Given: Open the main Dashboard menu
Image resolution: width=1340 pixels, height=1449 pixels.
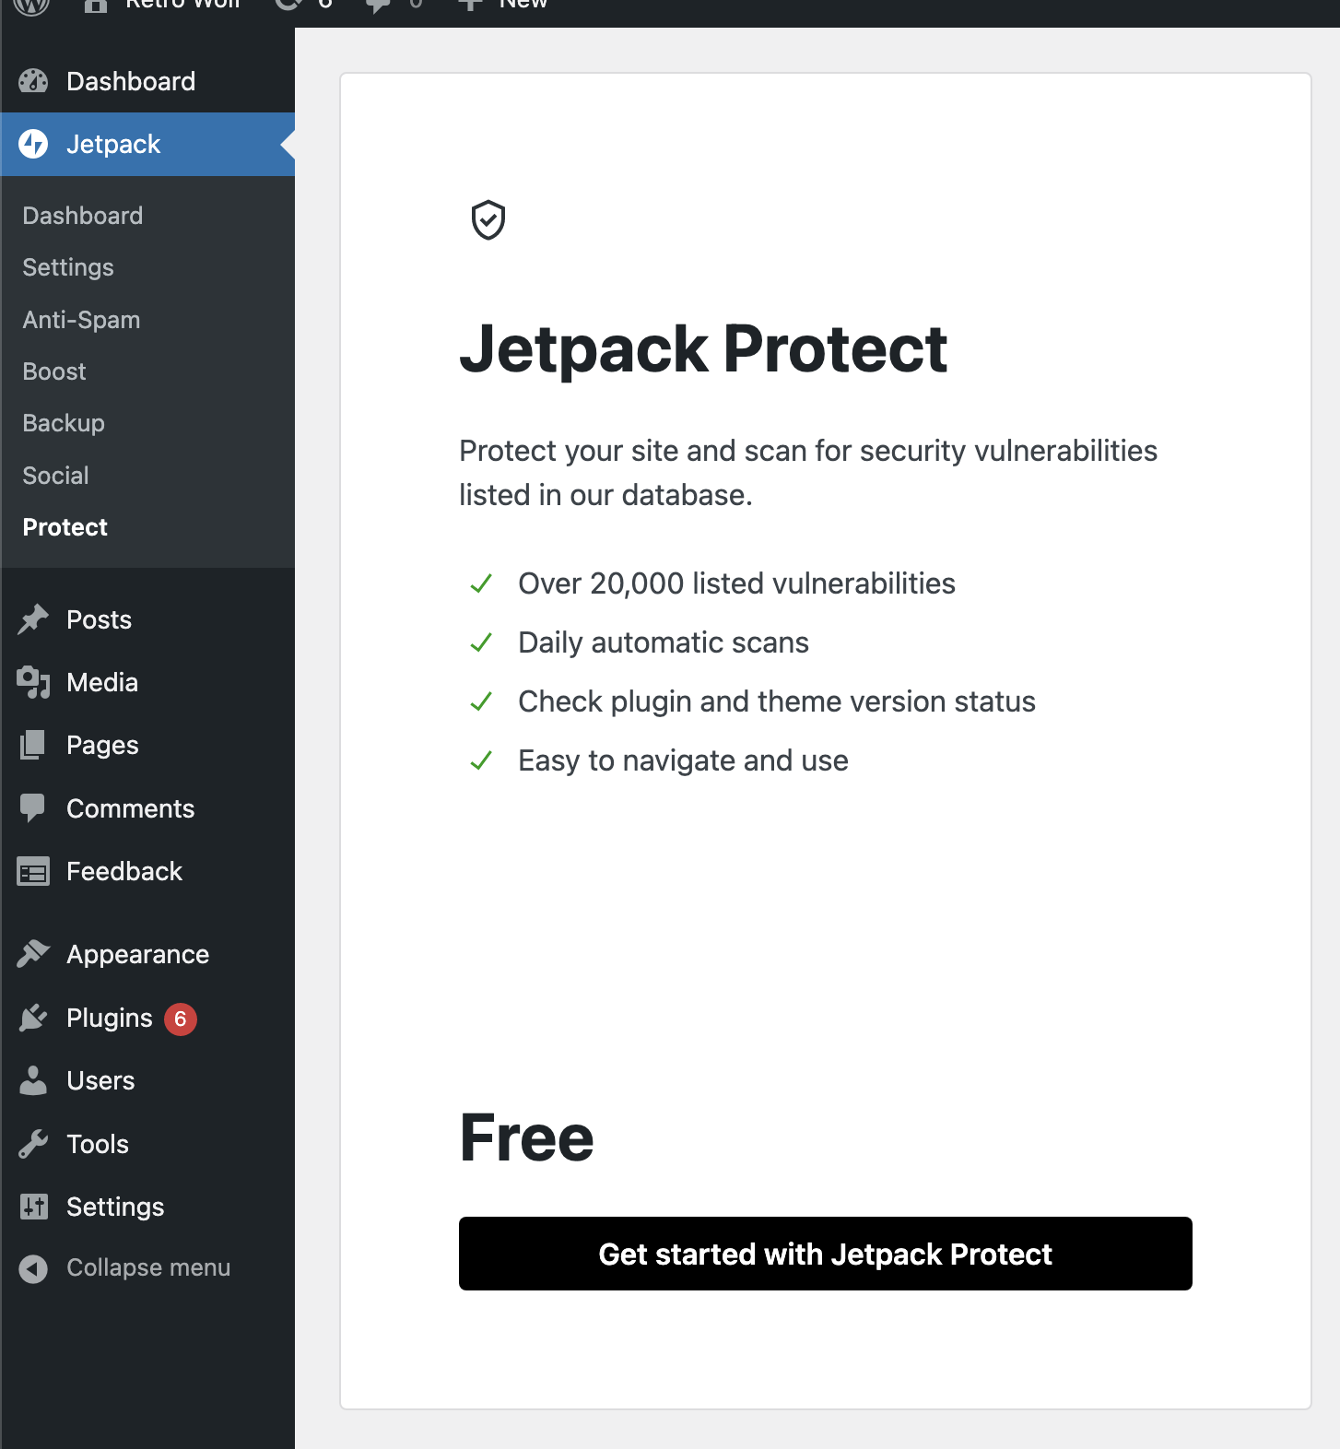Looking at the screenshot, I should pyautogui.click(x=147, y=81).
